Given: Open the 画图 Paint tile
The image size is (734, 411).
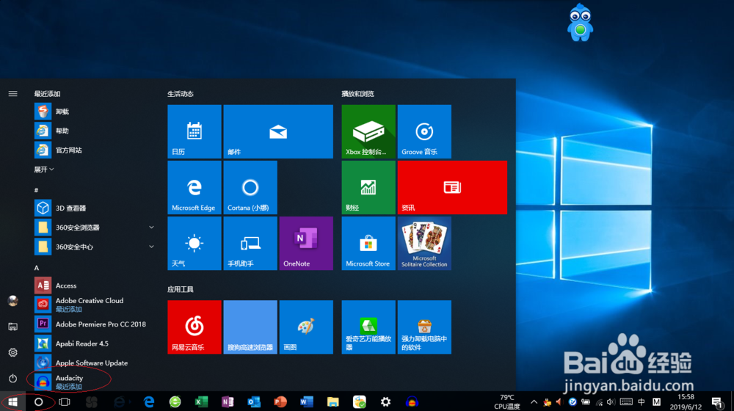Looking at the screenshot, I should 306,327.
